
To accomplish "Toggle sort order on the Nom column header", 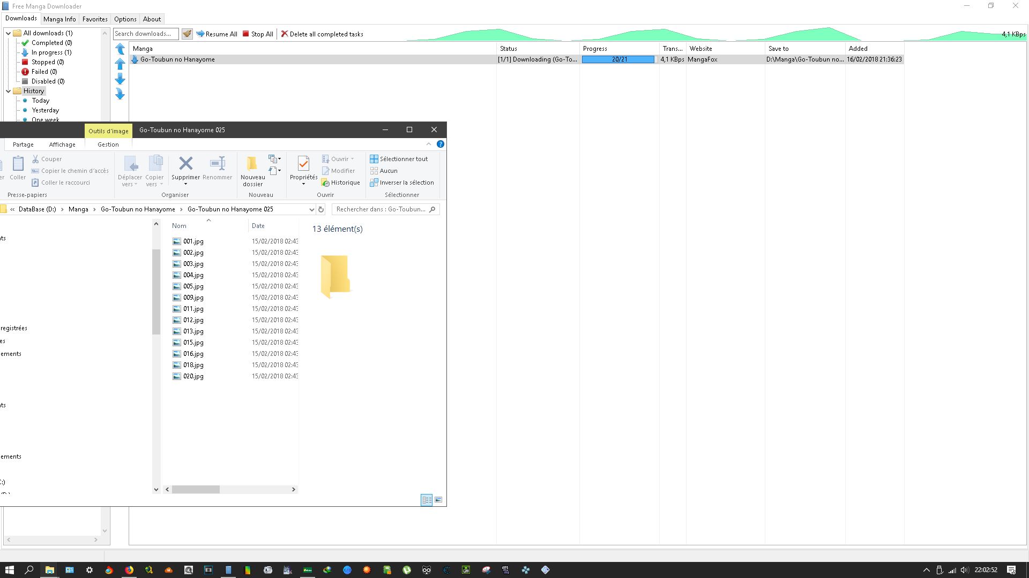I will click(x=178, y=225).
